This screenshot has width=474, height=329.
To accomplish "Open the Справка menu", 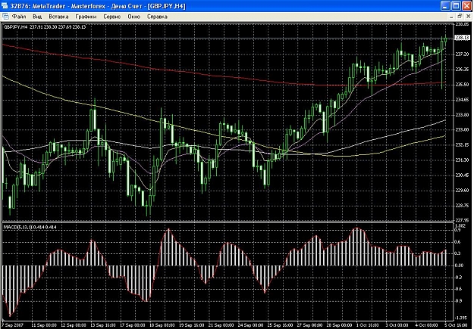I will [157, 17].
